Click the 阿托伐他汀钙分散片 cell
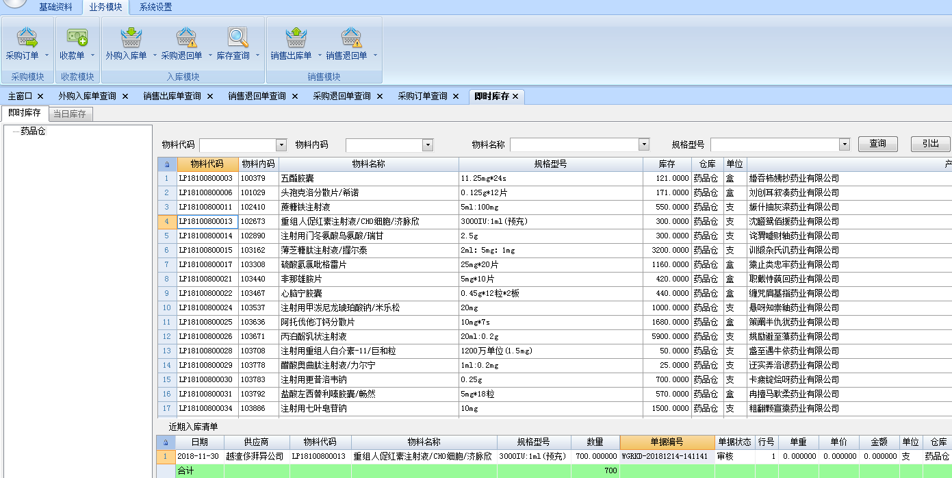The height and width of the screenshot is (478, 952). 369,323
